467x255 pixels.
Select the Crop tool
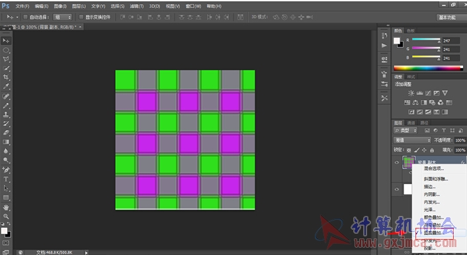[6, 77]
